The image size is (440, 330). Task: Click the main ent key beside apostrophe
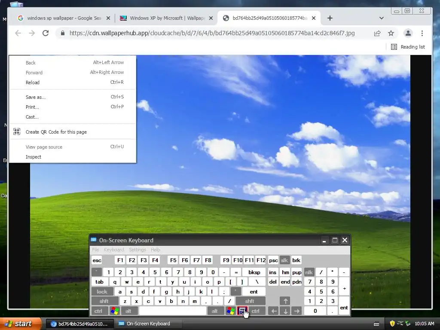pyautogui.click(x=254, y=292)
